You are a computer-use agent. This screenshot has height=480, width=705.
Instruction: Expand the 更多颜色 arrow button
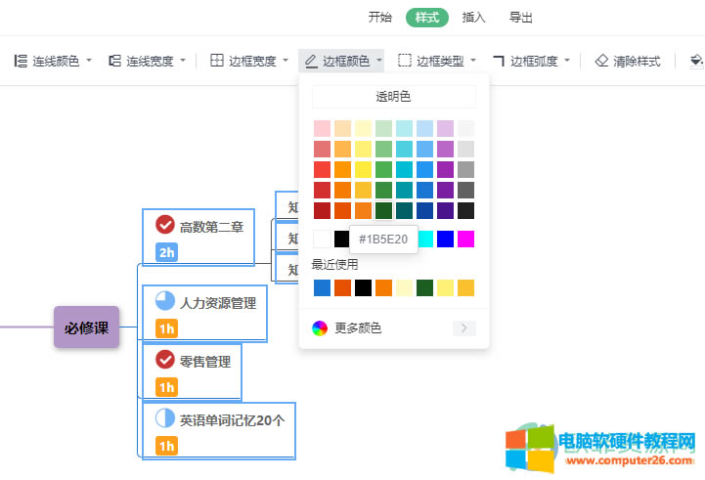463,328
